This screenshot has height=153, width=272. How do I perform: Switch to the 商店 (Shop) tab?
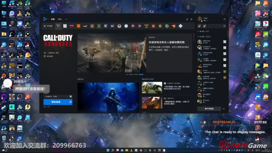click(x=60, y=19)
